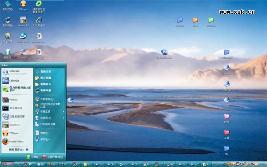Expand the 连接到 (Connect To) submenu
Image resolution: width=267 pixels, height=167 pixels.
tap(49, 118)
